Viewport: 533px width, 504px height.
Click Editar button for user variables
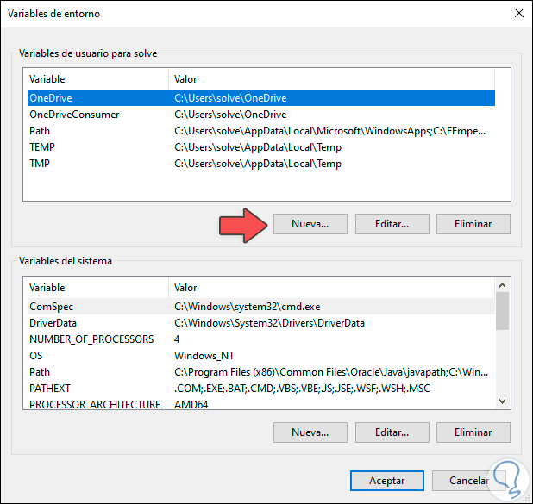392,224
